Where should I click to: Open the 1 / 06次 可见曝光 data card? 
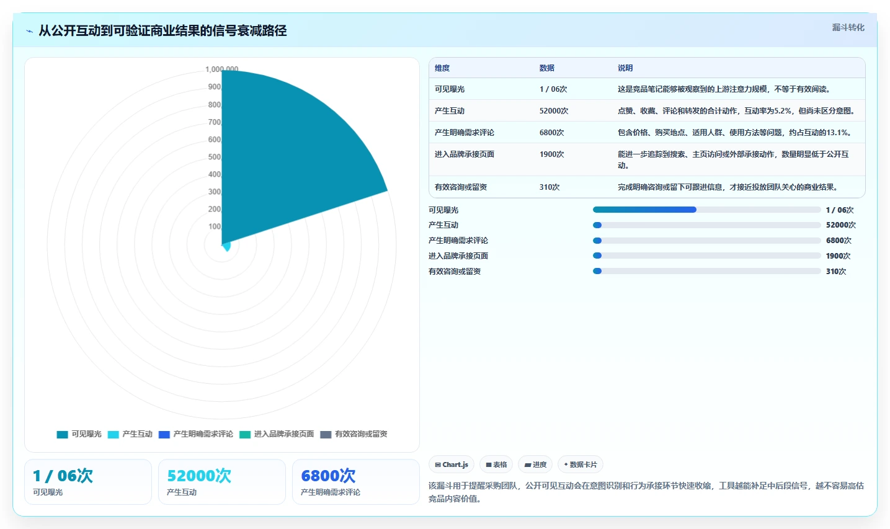click(88, 482)
